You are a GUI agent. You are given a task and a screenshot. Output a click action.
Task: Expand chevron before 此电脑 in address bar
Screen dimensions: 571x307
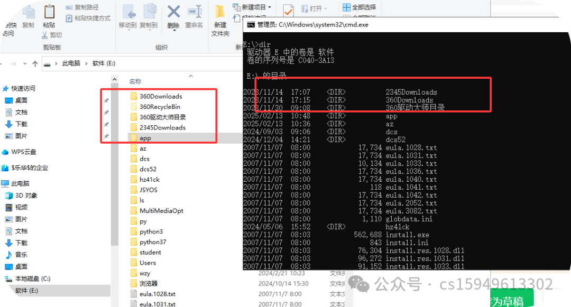(x=56, y=63)
